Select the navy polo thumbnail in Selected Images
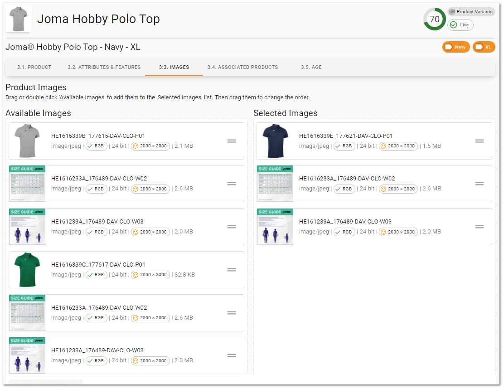Screen dimensions: 504x389 tap(275, 141)
